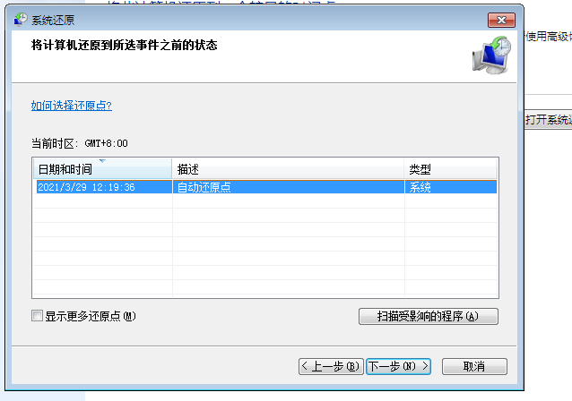This screenshot has width=572, height=401.
Task: Click the 打开系统还原 button behind the dialog
Action: point(549,119)
